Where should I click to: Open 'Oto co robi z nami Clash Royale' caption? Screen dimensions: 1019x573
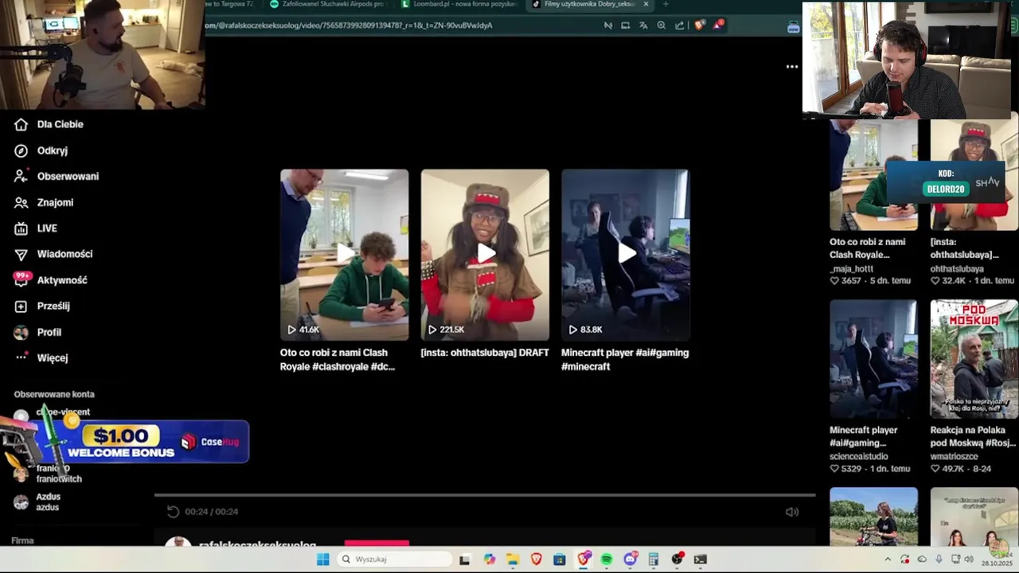(x=338, y=360)
